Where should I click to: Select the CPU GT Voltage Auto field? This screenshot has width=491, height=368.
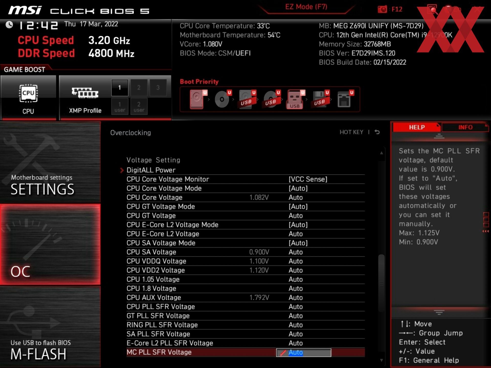pos(296,216)
